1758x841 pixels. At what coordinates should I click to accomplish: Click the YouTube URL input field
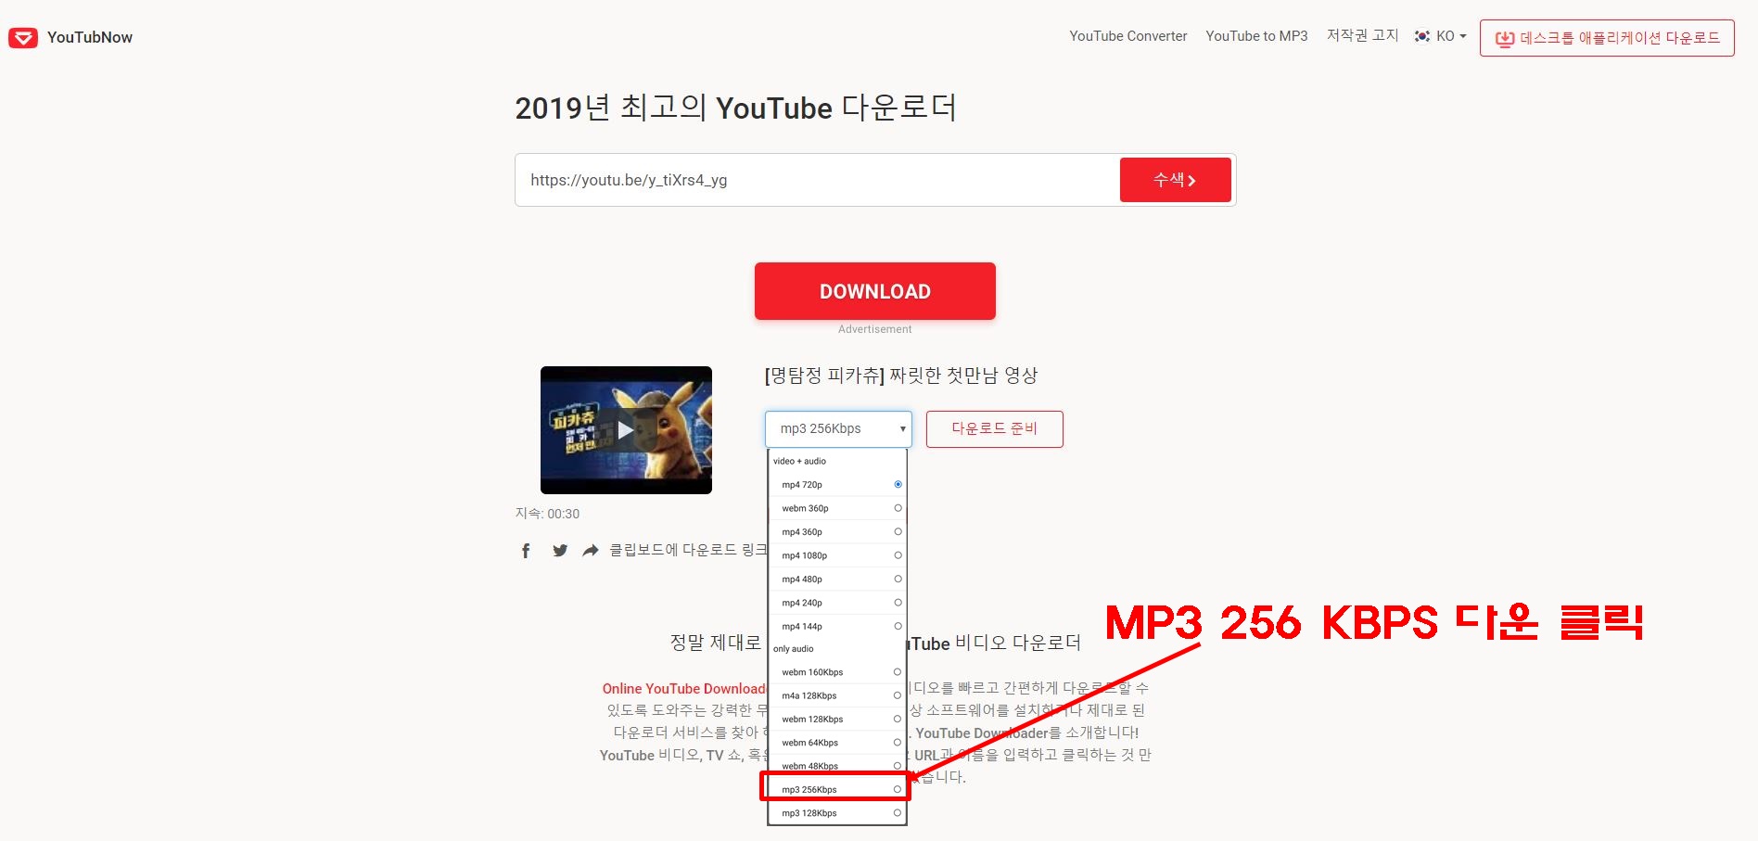click(817, 180)
